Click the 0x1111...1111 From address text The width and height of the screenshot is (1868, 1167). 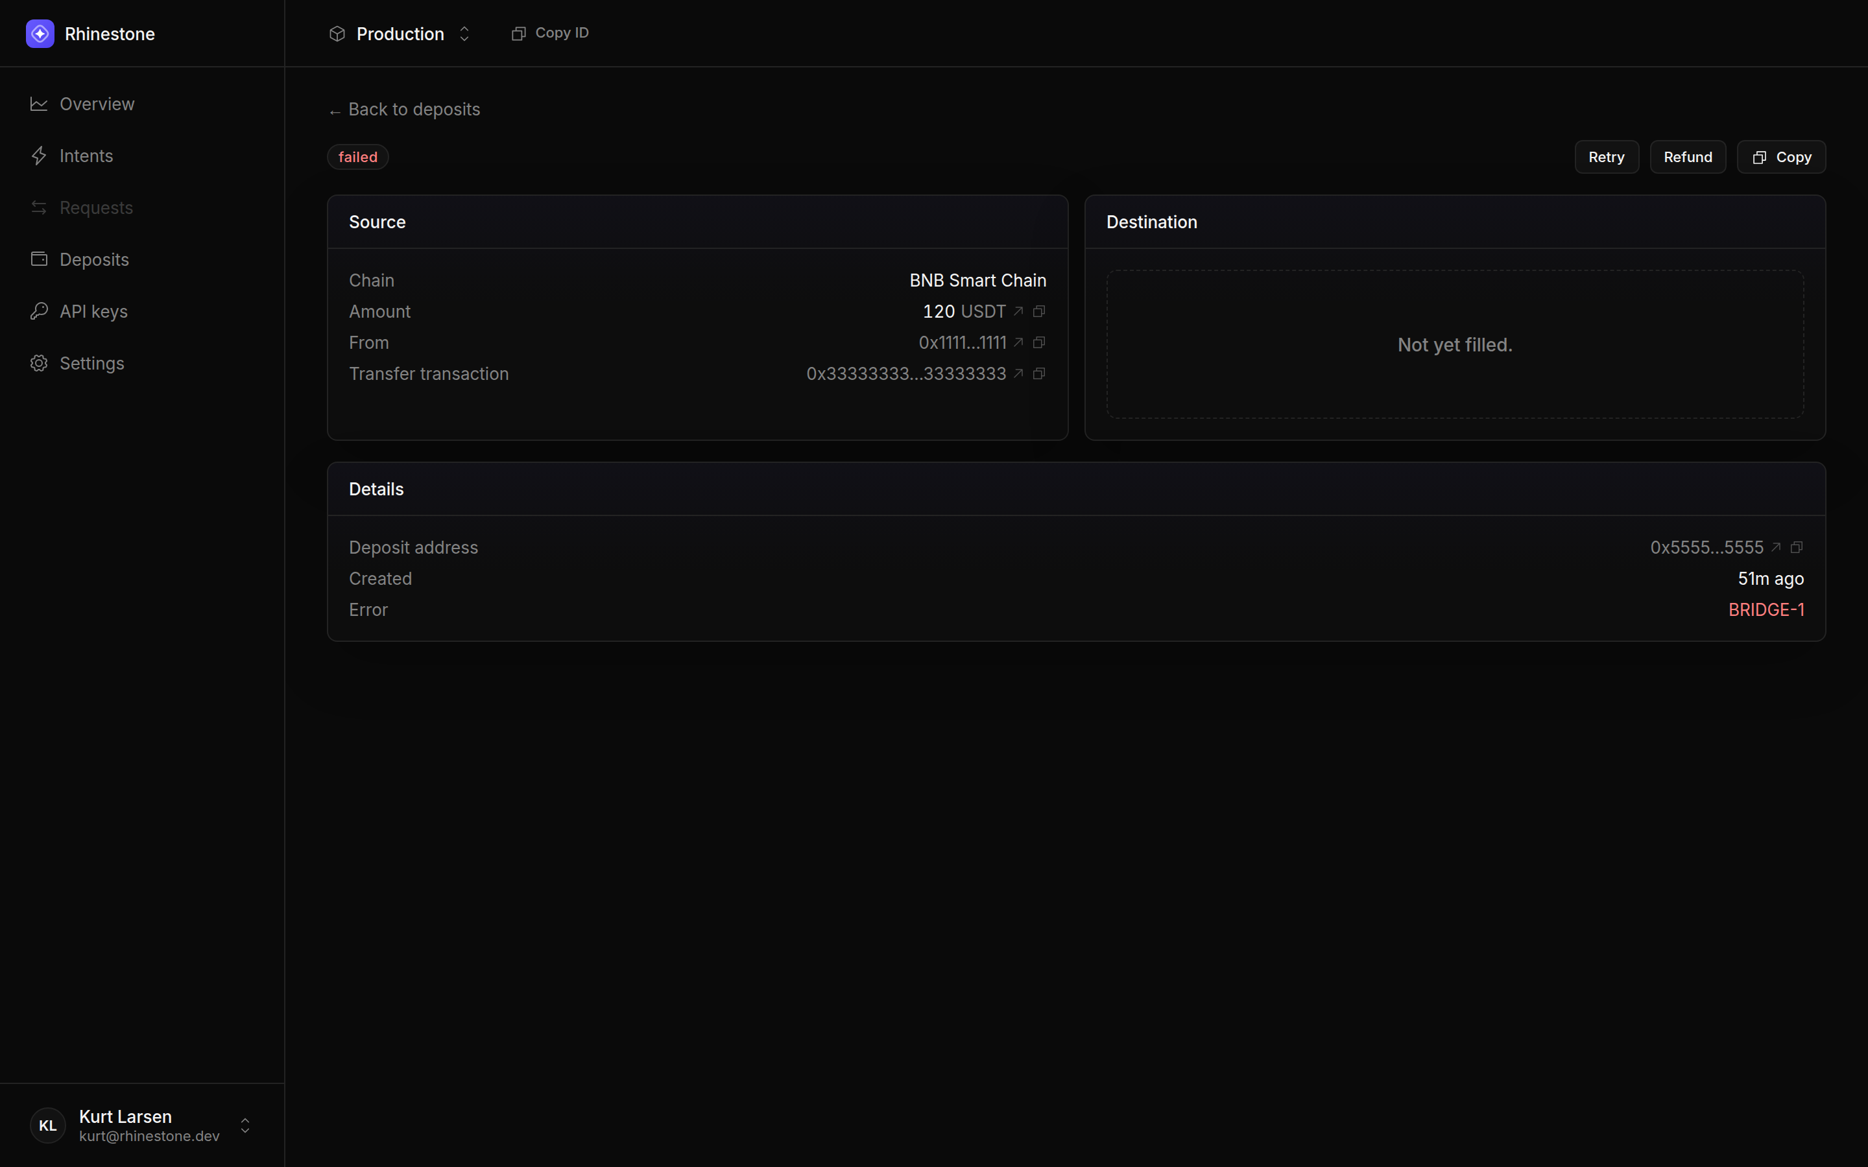click(962, 342)
